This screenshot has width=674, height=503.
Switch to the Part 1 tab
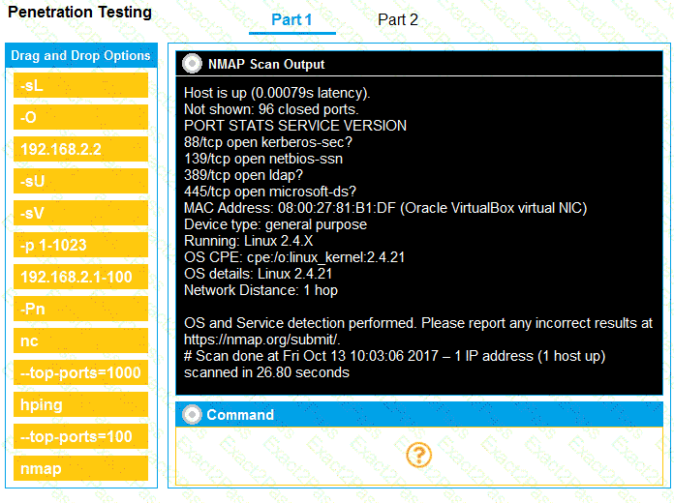pos(291,20)
